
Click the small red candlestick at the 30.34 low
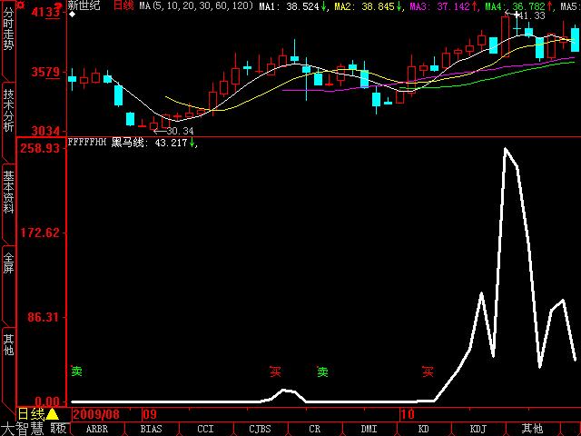click(x=153, y=125)
